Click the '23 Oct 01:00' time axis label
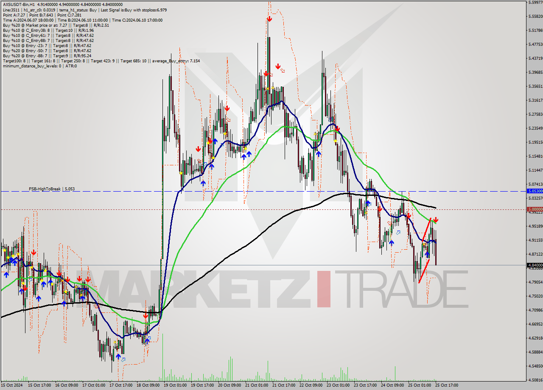 [x=337, y=385]
